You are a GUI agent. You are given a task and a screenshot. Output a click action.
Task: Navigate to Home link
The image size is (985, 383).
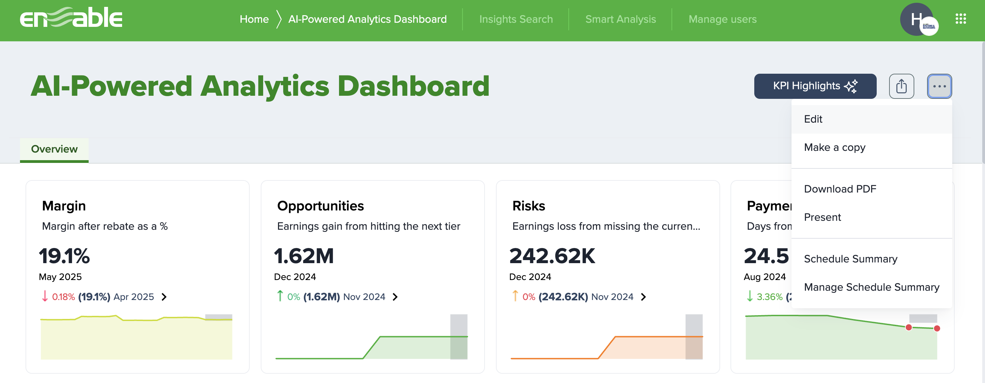254,19
